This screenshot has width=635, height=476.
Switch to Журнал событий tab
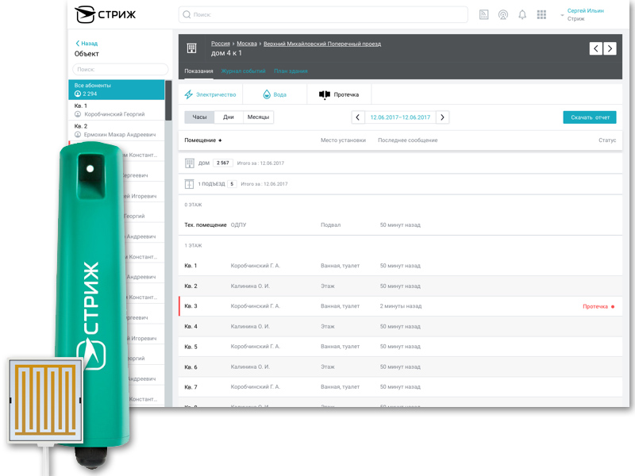pyautogui.click(x=244, y=71)
